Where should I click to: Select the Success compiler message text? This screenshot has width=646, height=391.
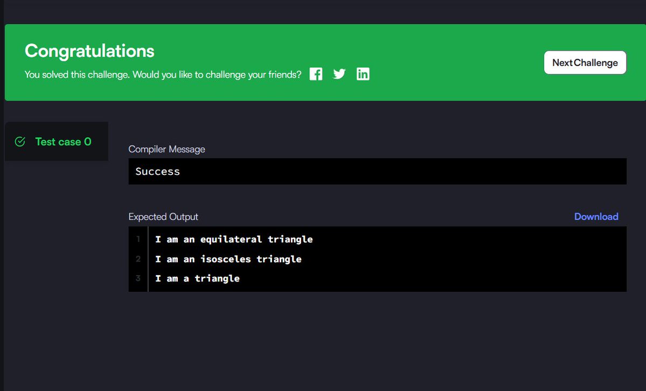click(157, 171)
